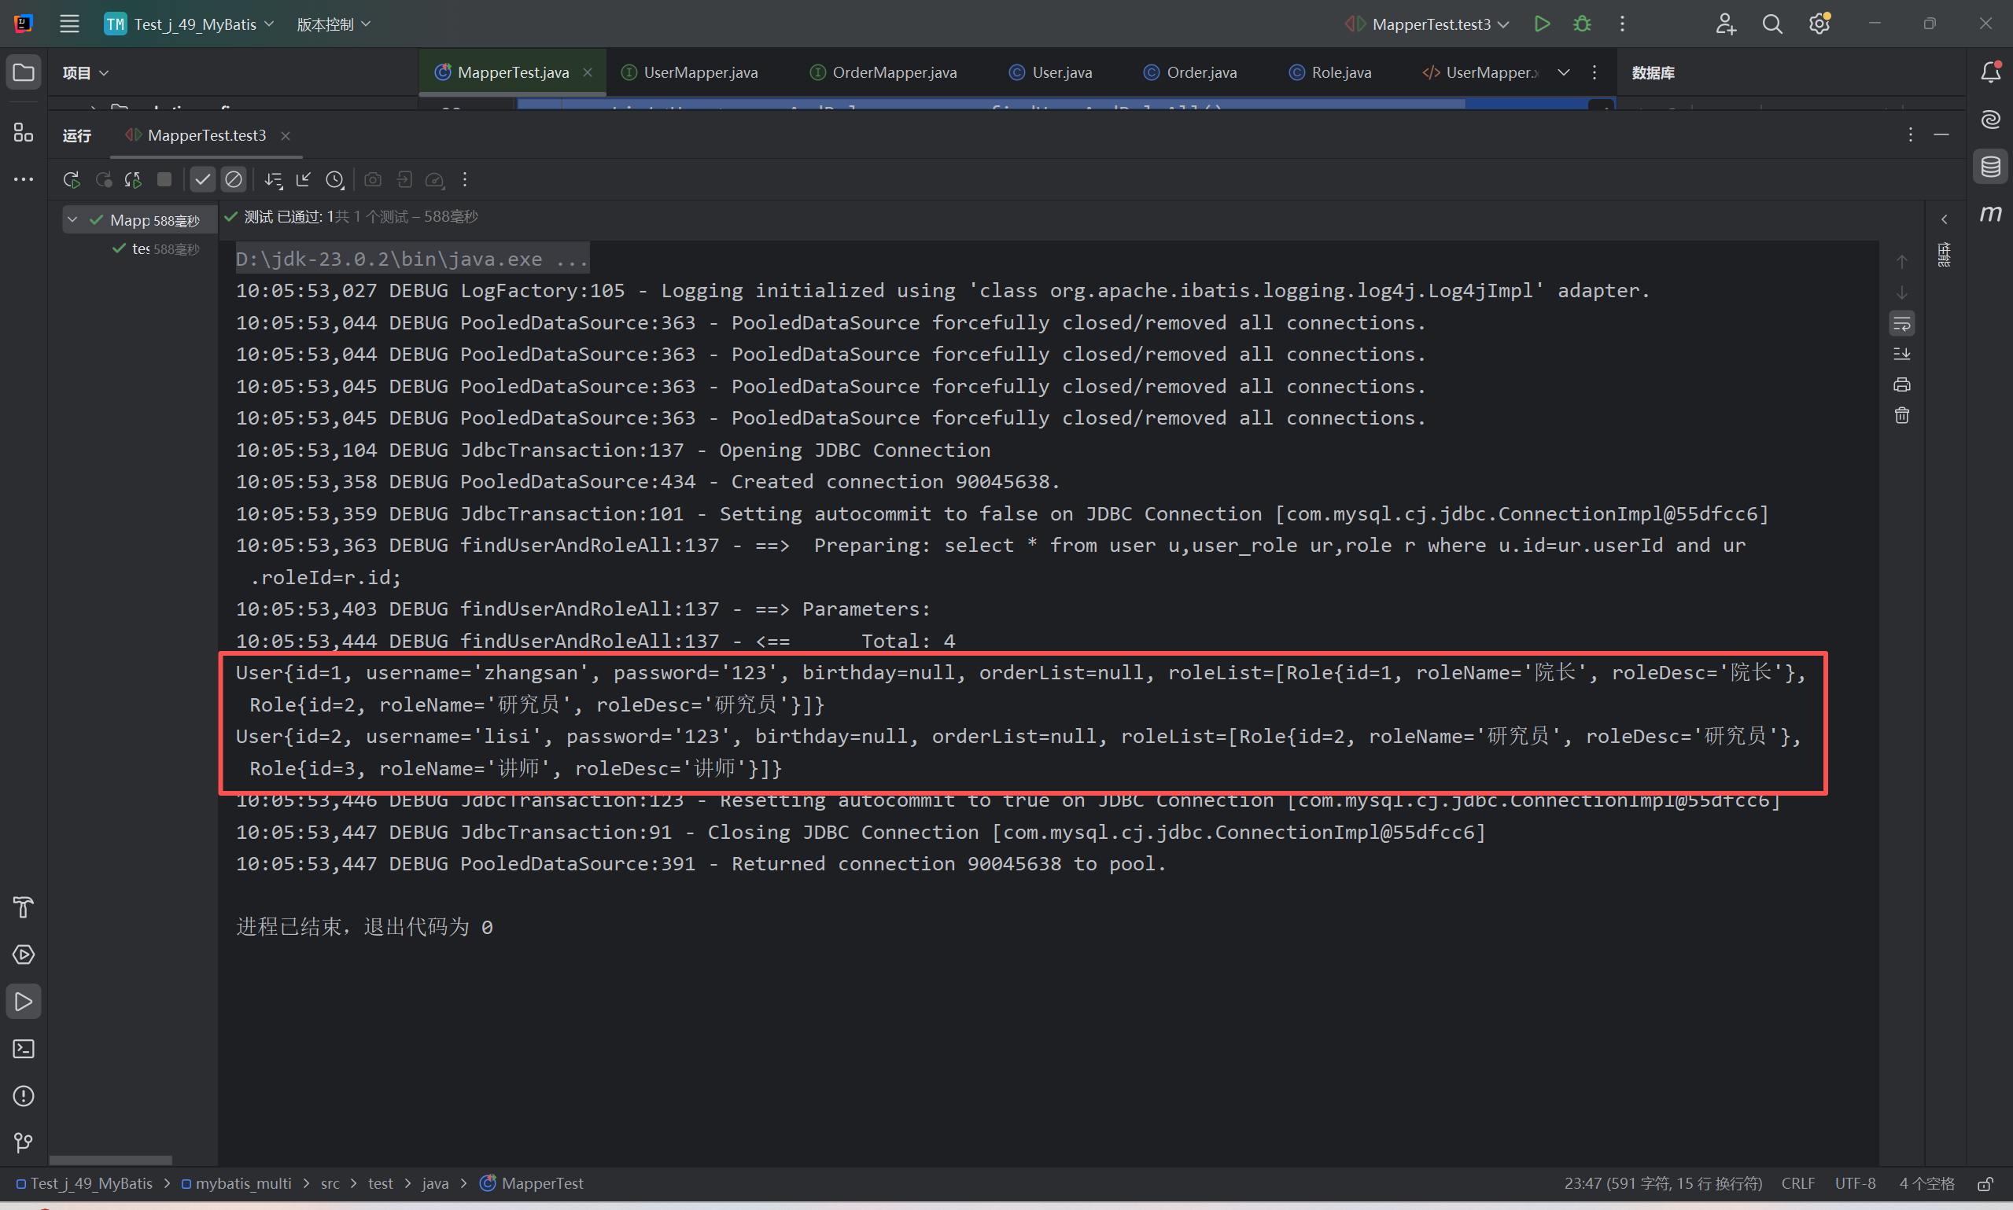
Task: Click Toggle auto-test rerun icon
Action: point(133,179)
